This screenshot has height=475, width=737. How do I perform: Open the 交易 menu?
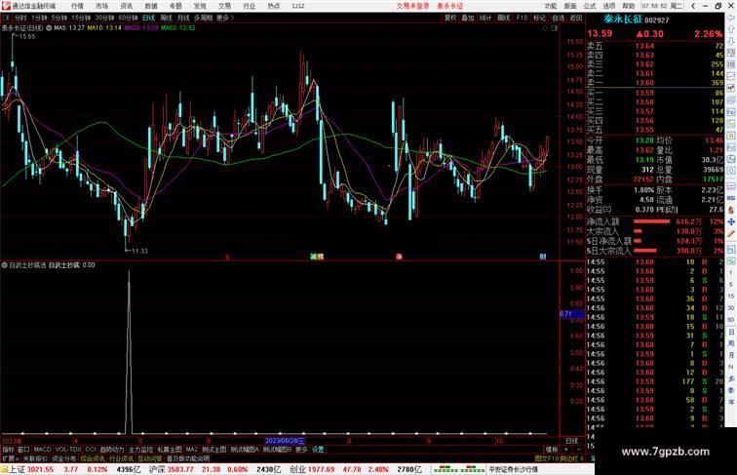[x=224, y=6]
